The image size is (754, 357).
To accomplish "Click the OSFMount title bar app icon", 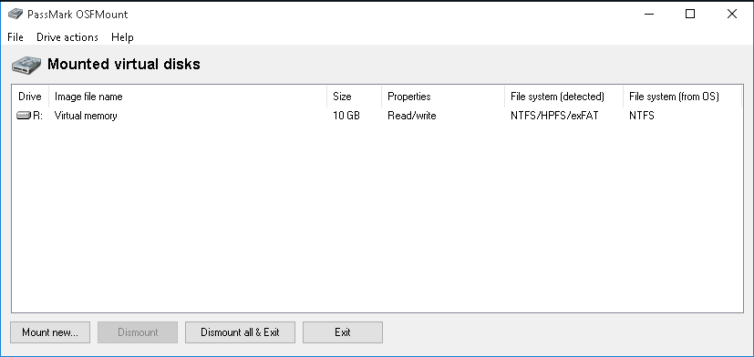I will [x=15, y=14].
